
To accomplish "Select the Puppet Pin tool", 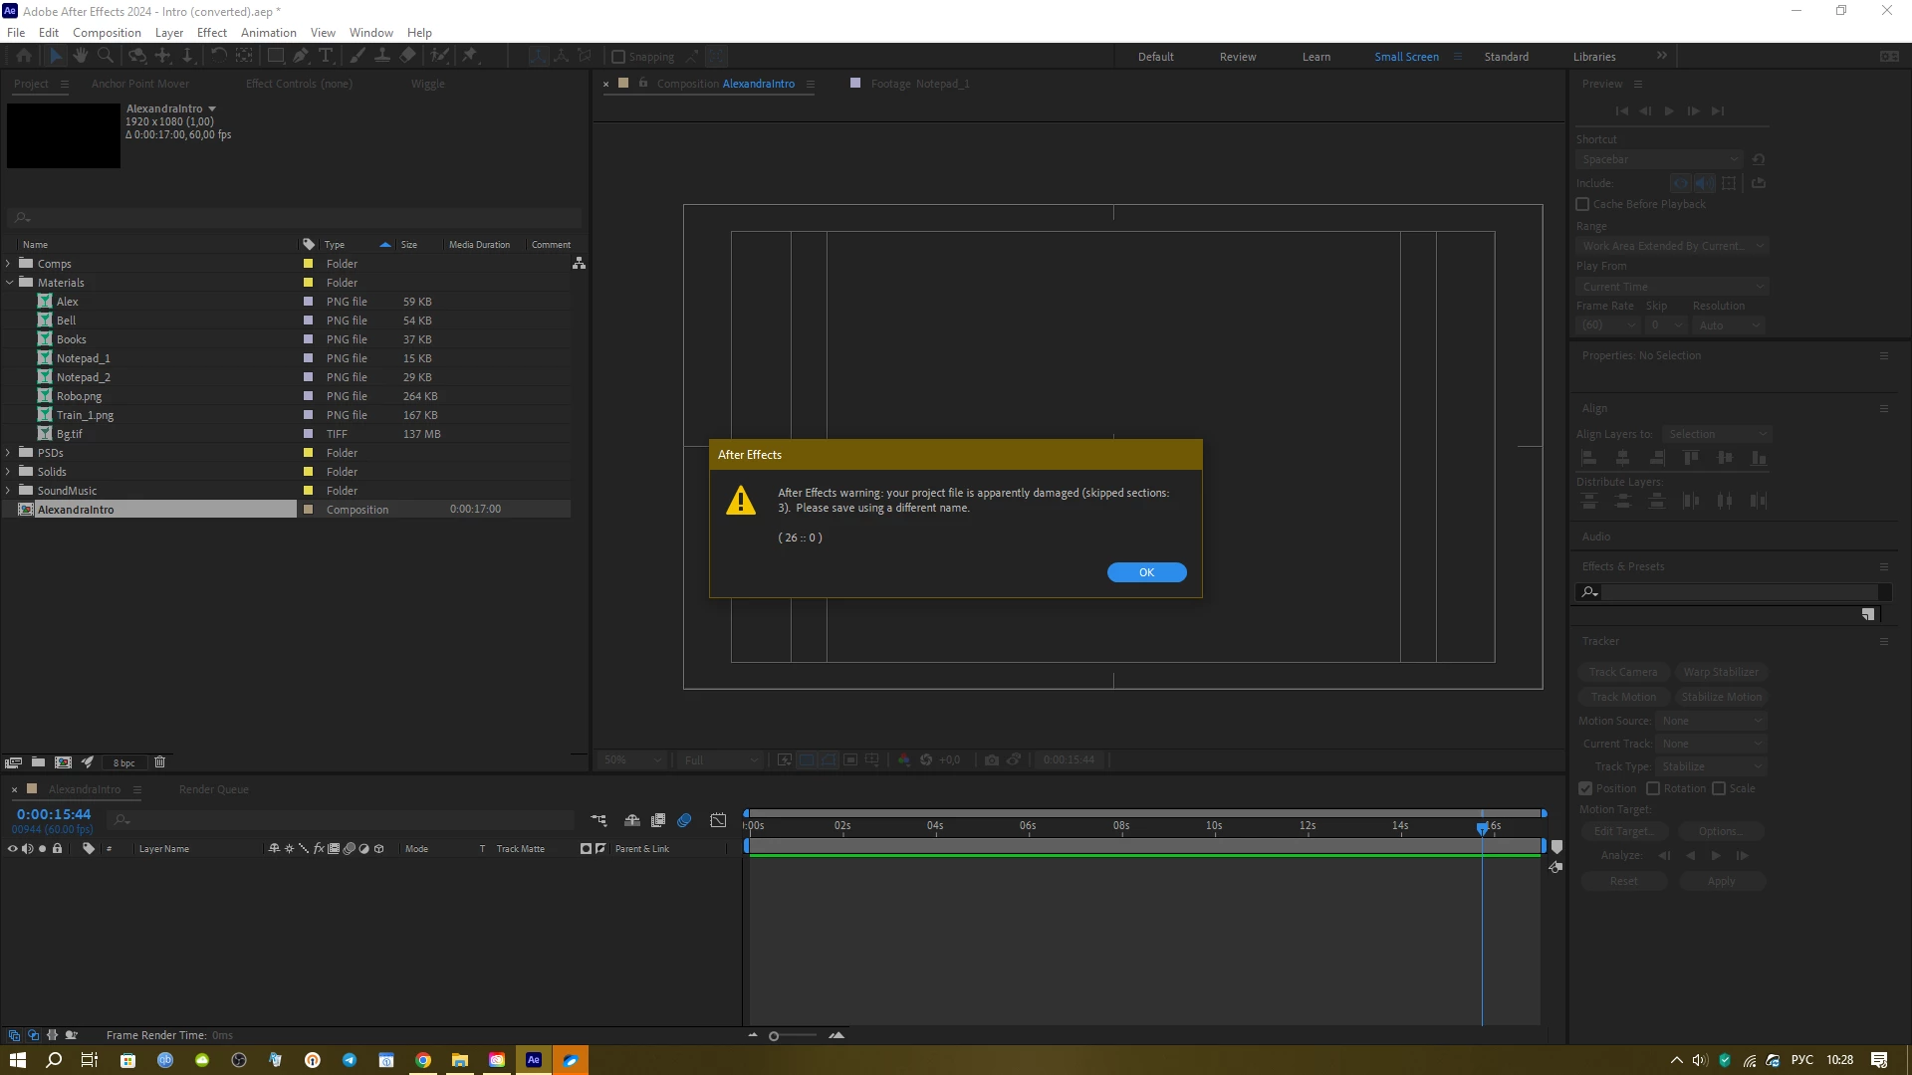I will pos(470,56).
